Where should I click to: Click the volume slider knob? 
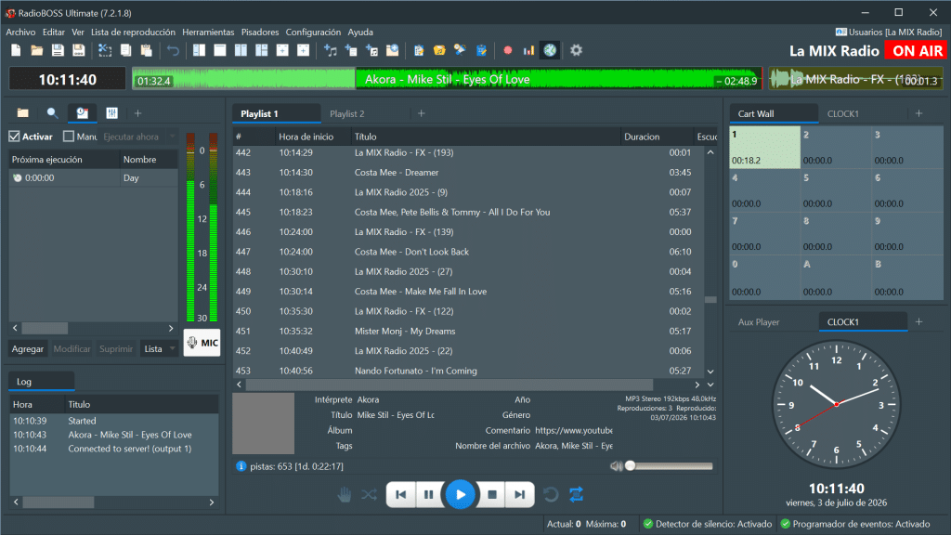[631, 466]
